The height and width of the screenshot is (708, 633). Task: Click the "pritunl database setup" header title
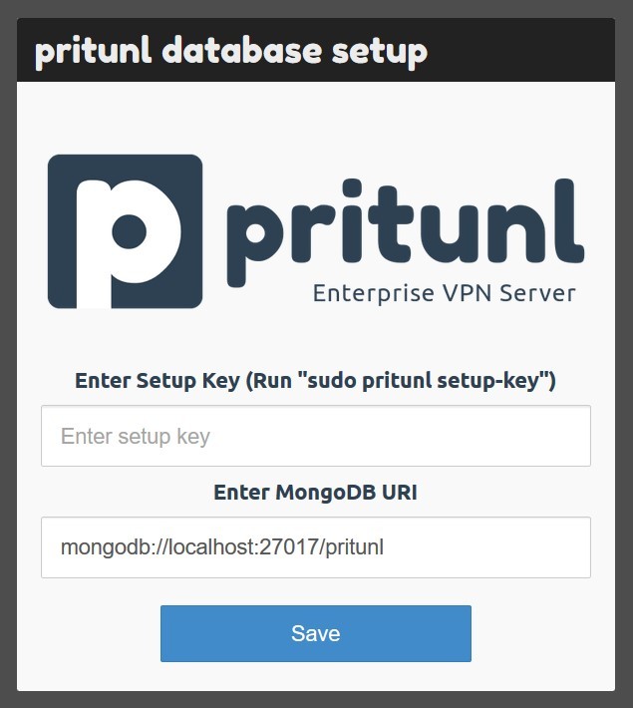[x=231, y=50]
